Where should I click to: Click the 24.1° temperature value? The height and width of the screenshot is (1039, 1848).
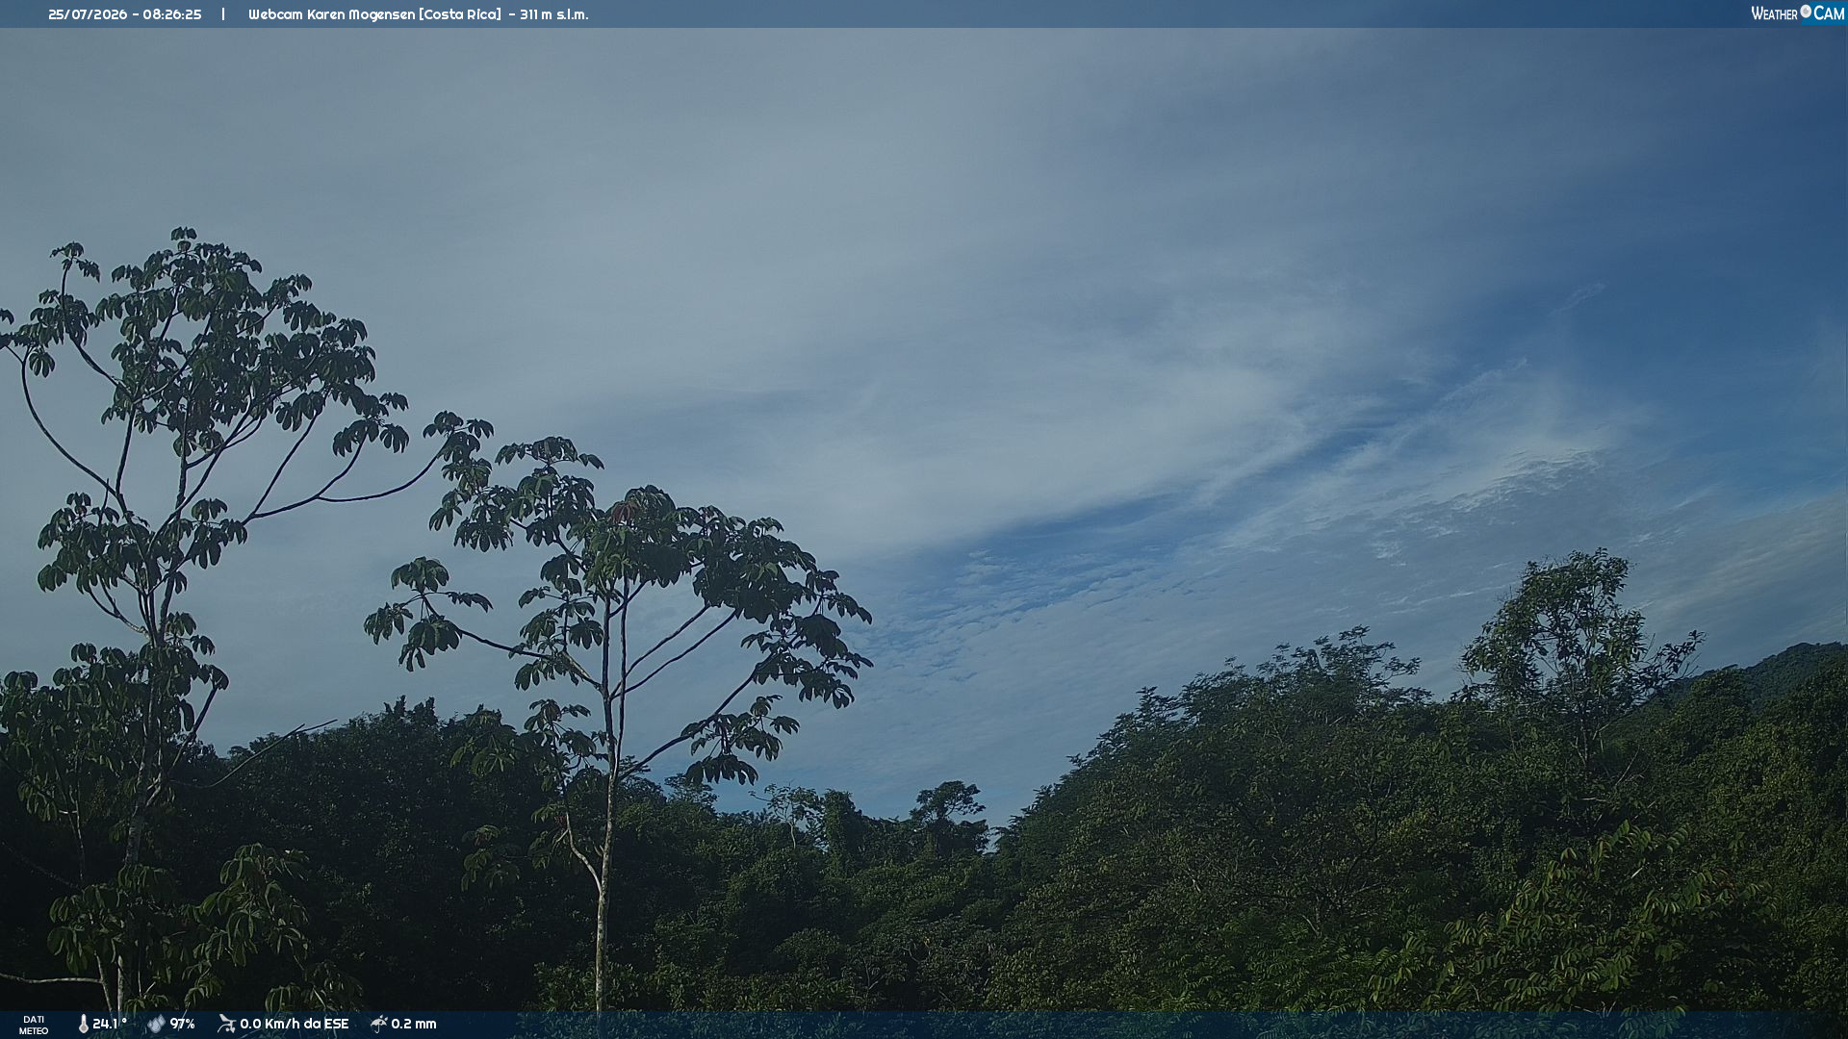click(110, 1024)
